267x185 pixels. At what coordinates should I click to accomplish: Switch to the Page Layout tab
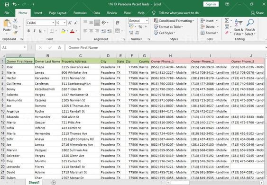click(x=58, y=13)
